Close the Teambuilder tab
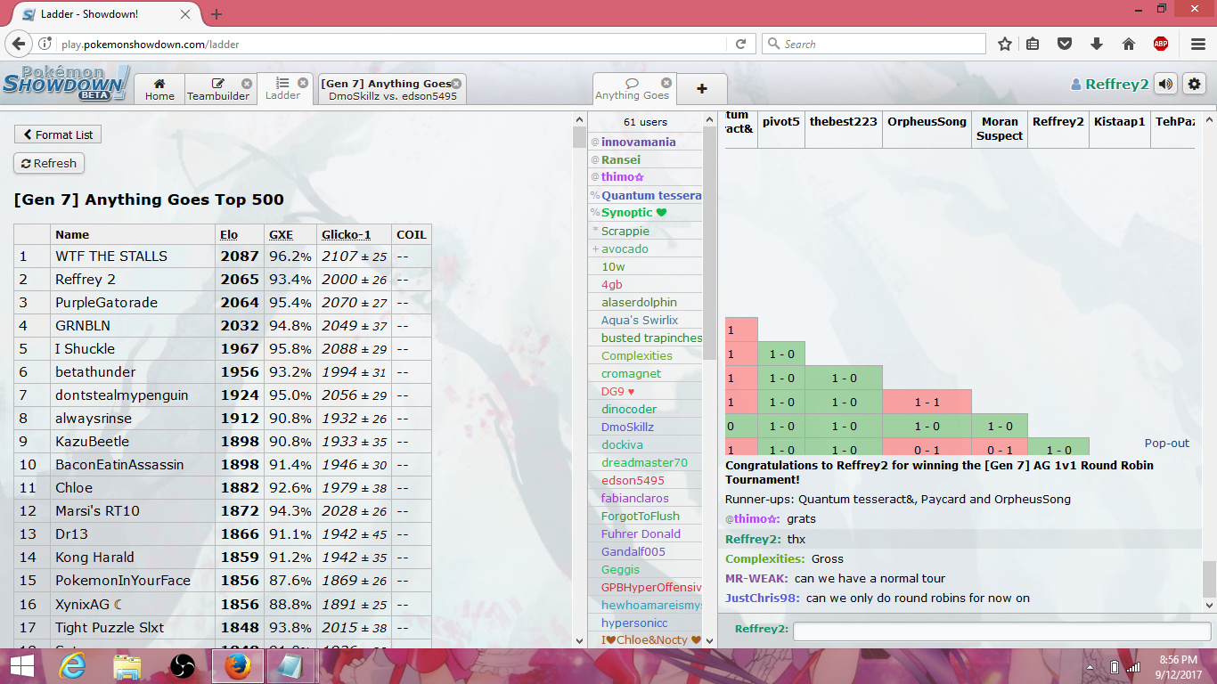1217x684 pixels. [247, 84]
